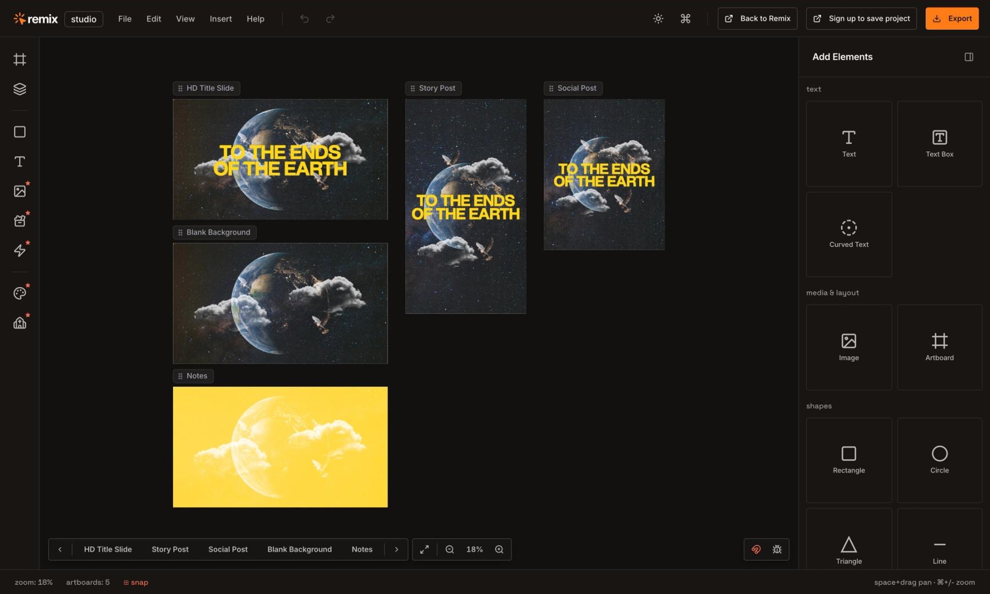Viewport: 990px width, 594px height.
Task: Add a Circle shape element
Action: click(939, 460)
